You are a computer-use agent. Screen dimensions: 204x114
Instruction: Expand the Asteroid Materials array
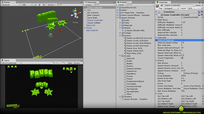pyautogui.click(x=156, y=40)
